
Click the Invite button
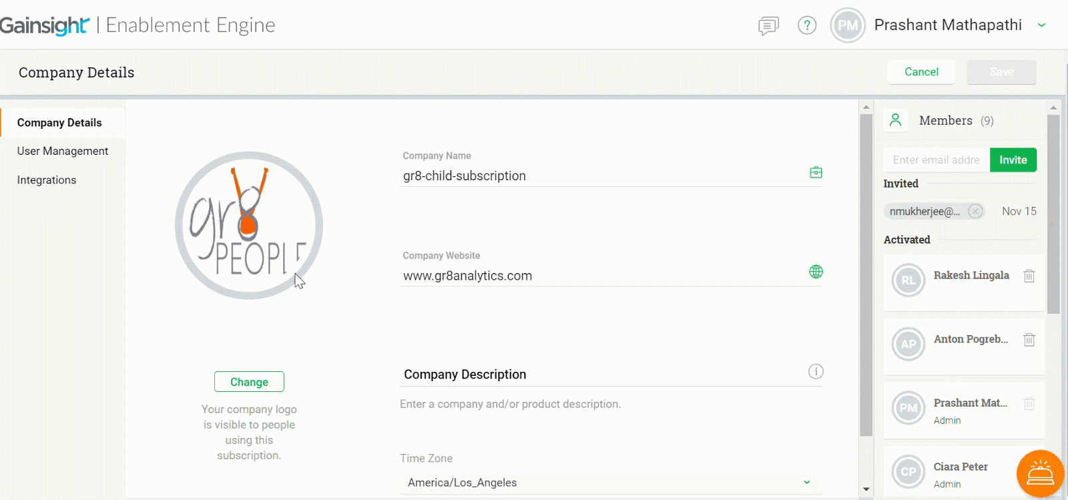pos(1013,160)
